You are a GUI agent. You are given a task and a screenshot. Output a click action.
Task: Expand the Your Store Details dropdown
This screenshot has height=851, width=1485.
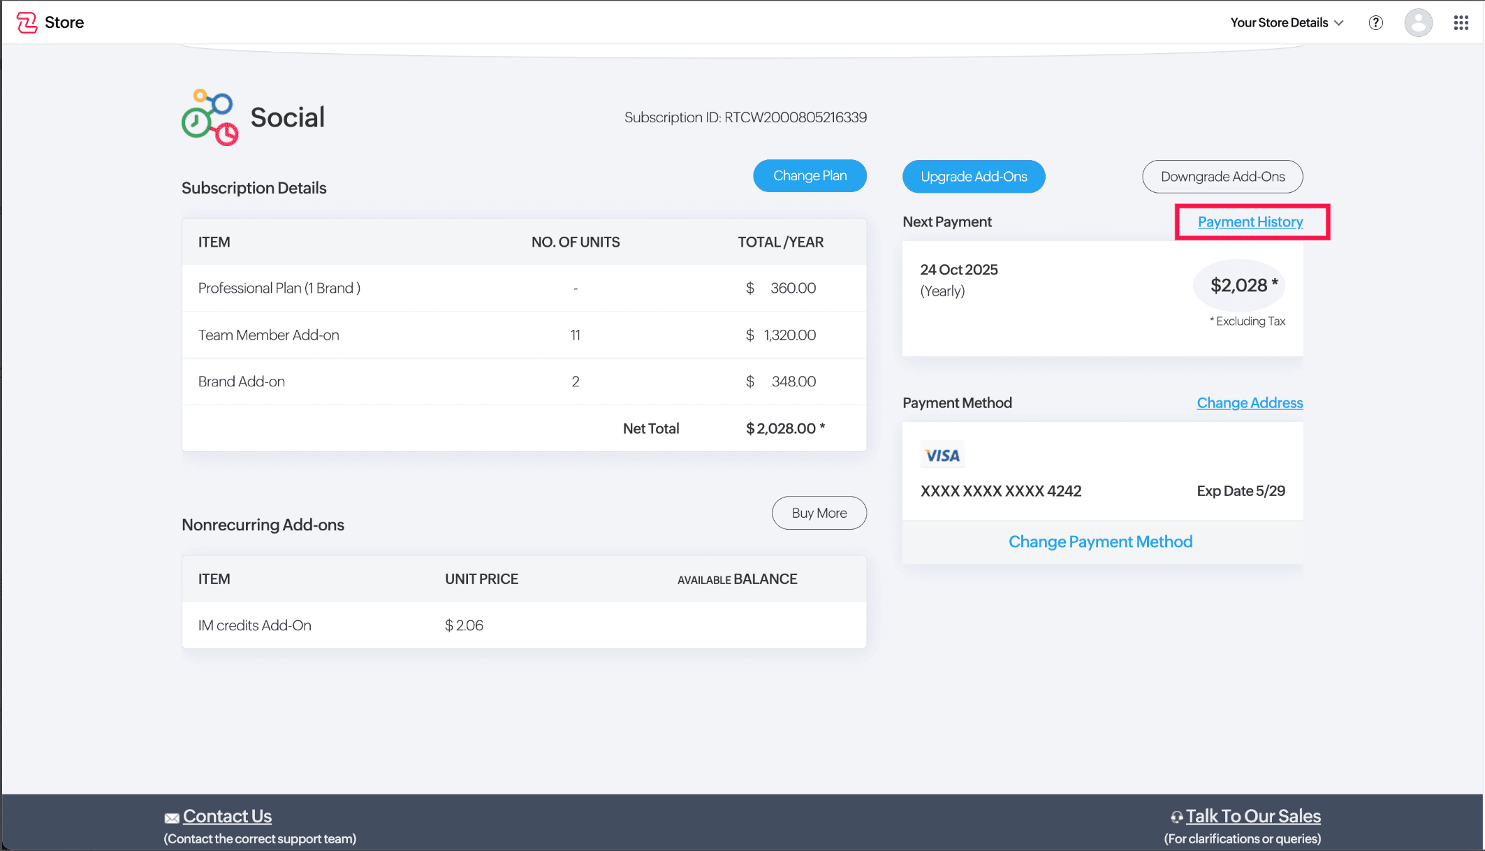(x=1286, y=22)
